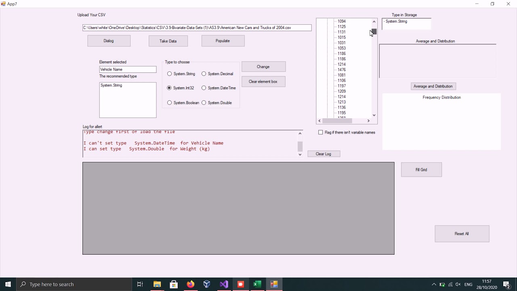517x291 pixels.
Task: Open Microsoft Store from the taskbar
Action: [174, 284]
